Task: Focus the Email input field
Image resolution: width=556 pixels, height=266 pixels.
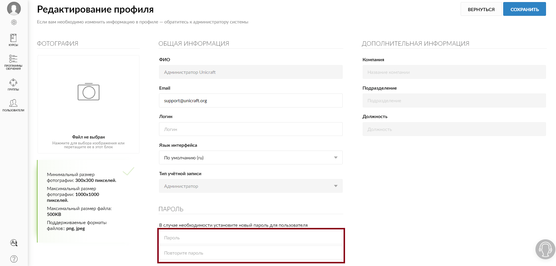Action: tap(251, 100)
